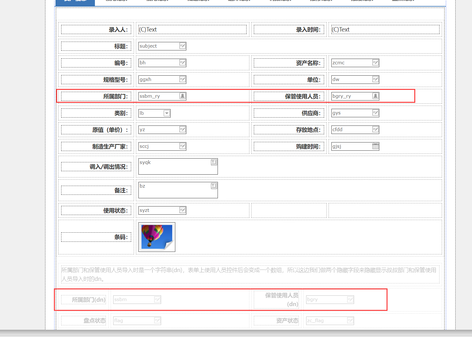Click the edit icon in the dw field
This screenshot has width=472, height=337.
tap(376, 79)
